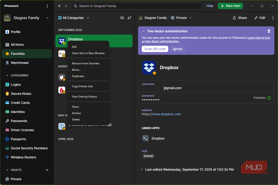Go forward with the right arrow
This screenshot has height=185, width=278.
coord(66,6)
